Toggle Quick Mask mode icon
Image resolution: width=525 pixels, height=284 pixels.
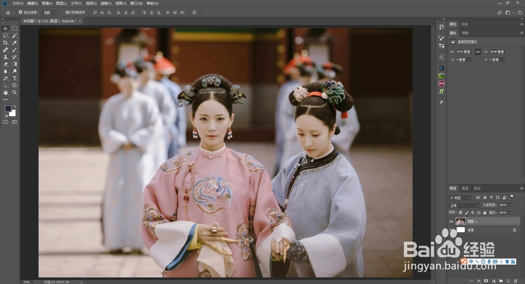pyautogui.click(x=5, y=122)
